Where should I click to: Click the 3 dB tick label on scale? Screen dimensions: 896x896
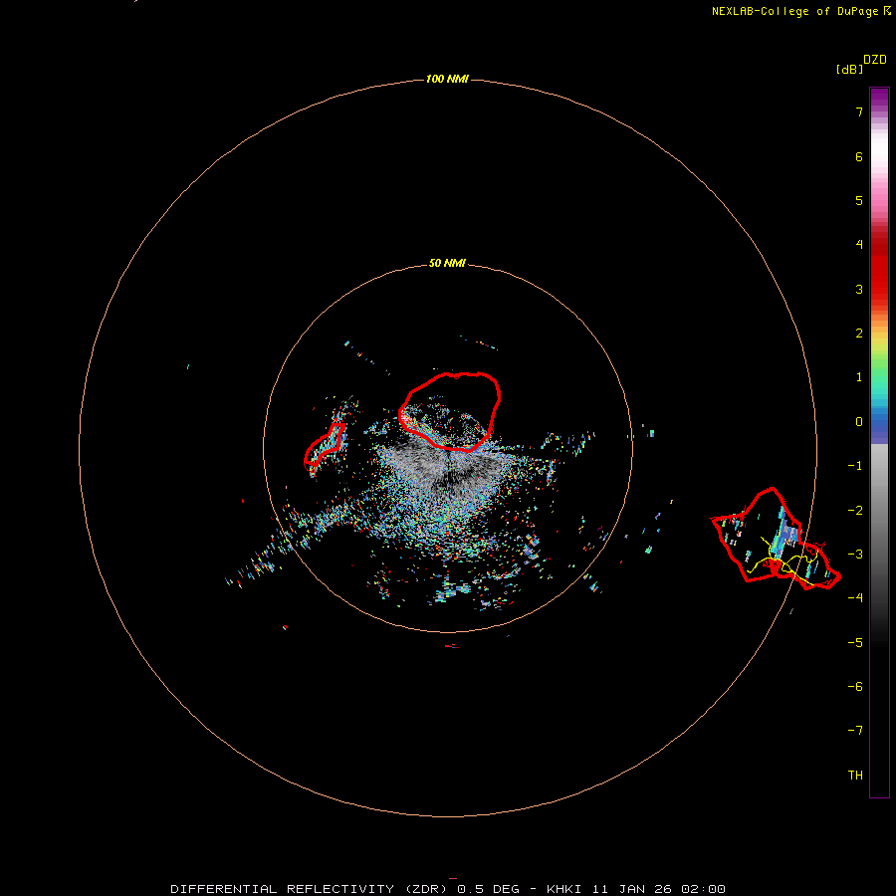click(x=859, y=289)
